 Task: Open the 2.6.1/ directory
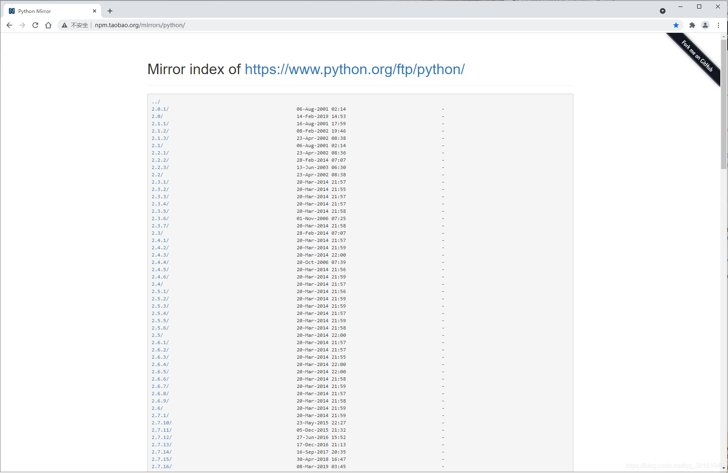click(160, 342)
